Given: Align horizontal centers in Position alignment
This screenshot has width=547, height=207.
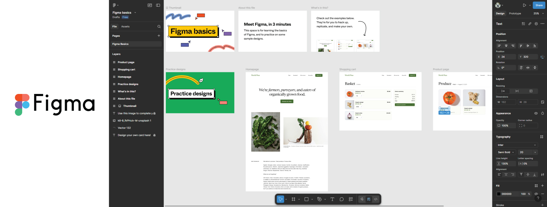Looking at the screenshot, I should [506, 46].
